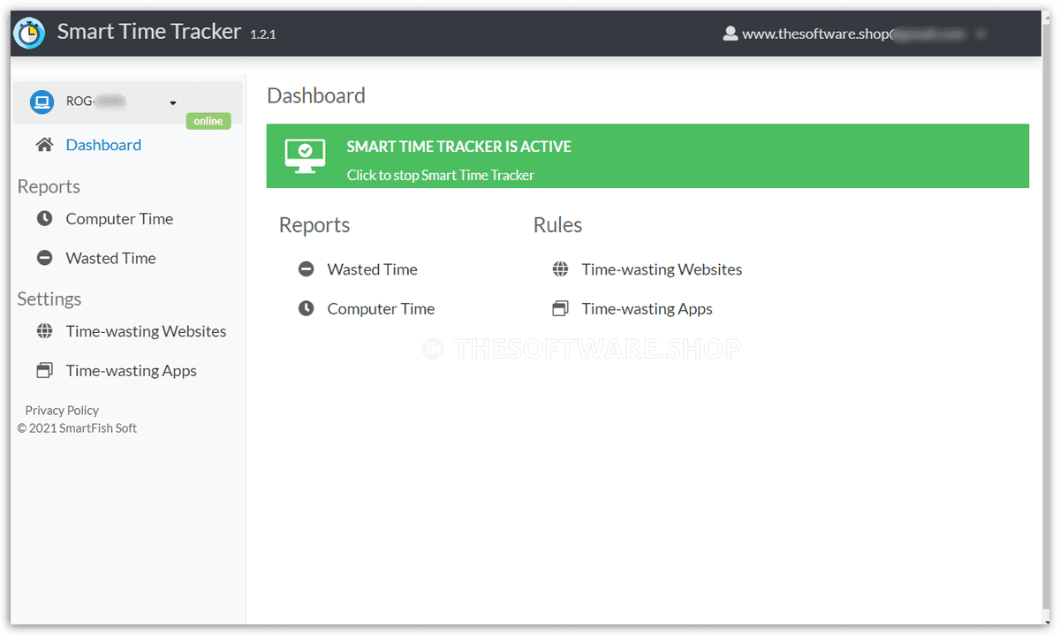1060x635 pixels.
Task: Open Dashboard from the sidebar
Action: [x=103, y=145]
